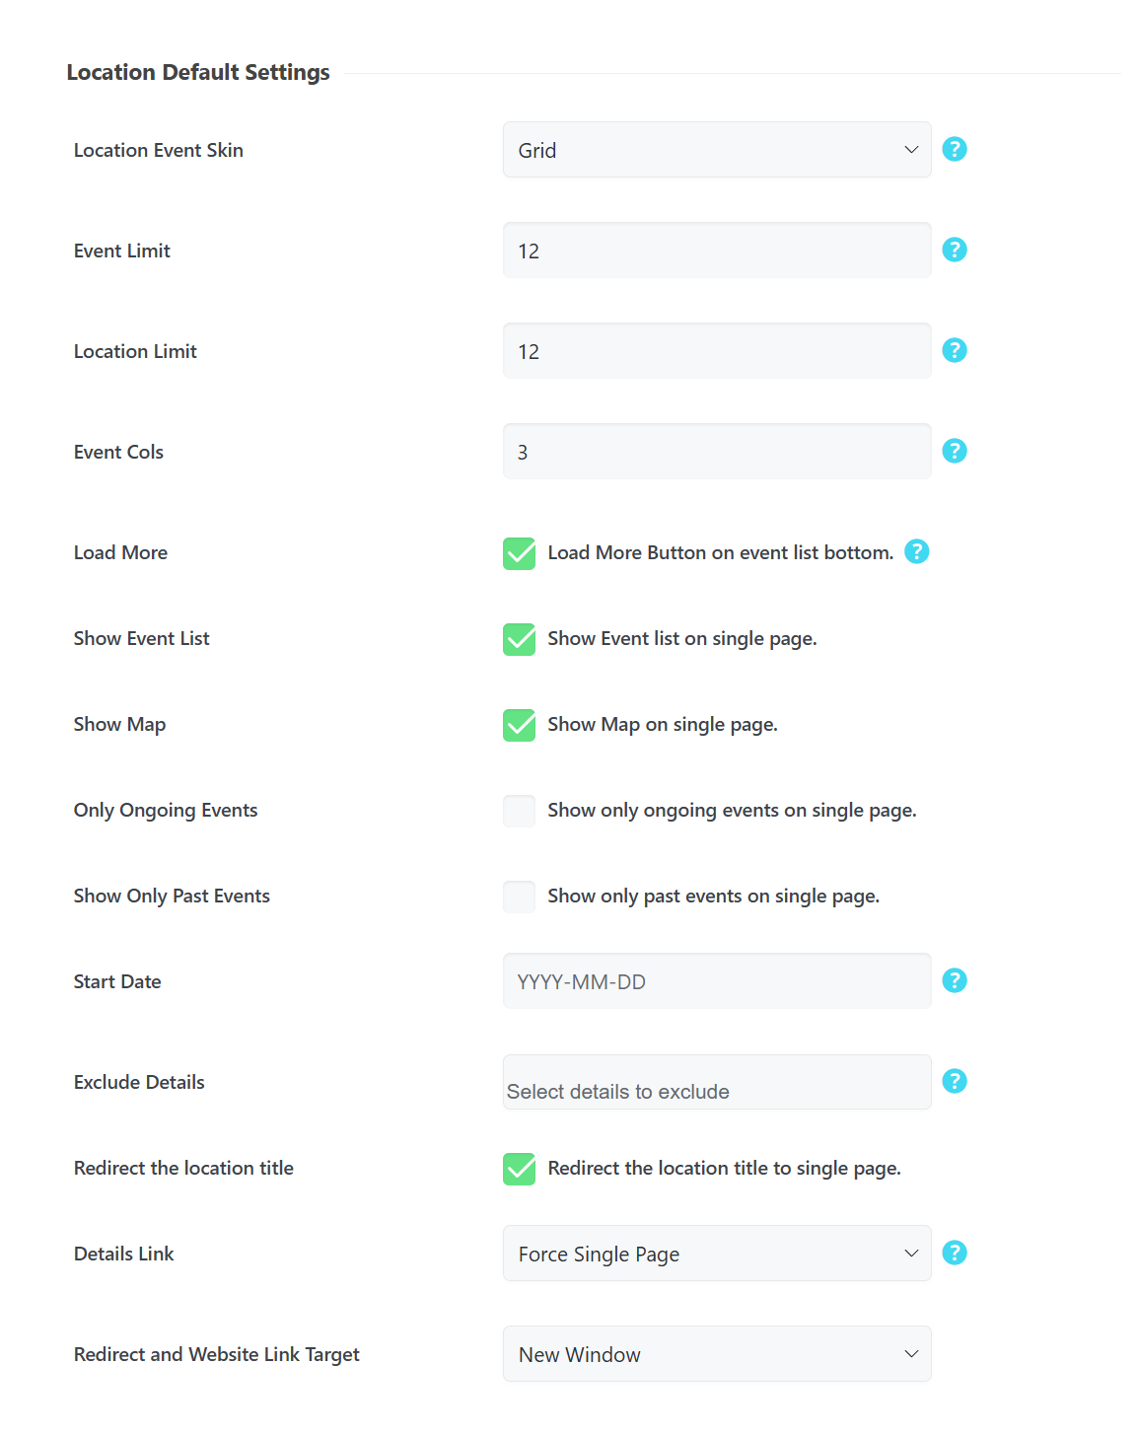Click the Exclude Details select field
1138x1436 pixels.
[717, 1082]
